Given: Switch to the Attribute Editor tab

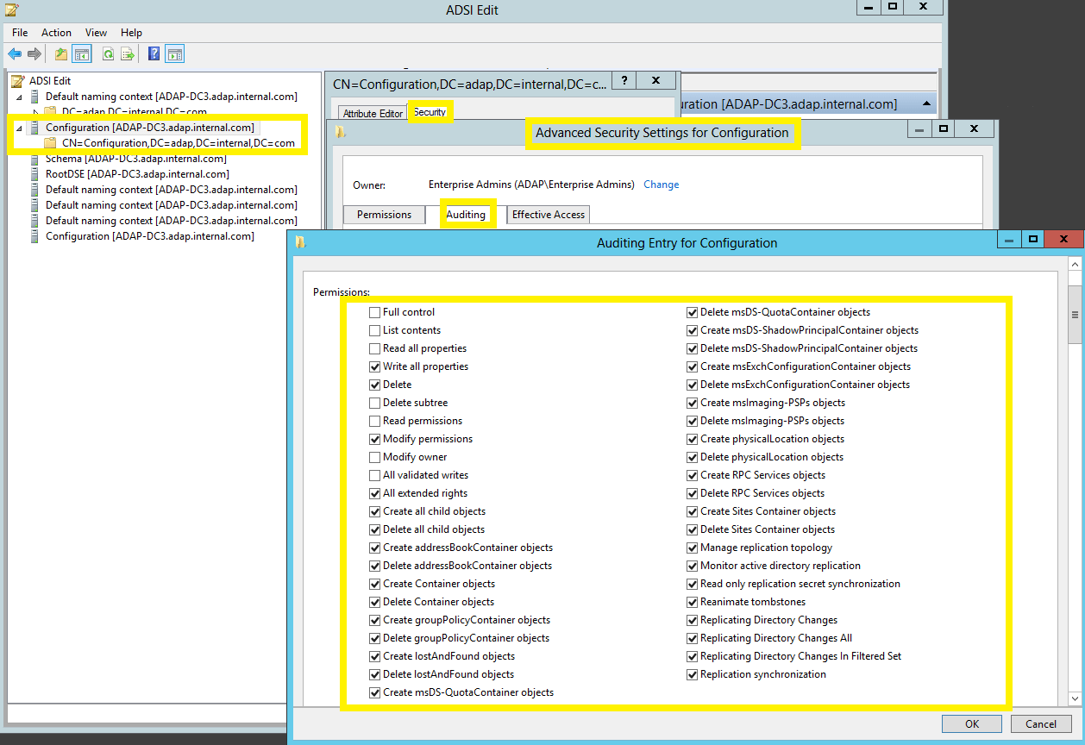Looking at the screenshot, I should 371,112.
